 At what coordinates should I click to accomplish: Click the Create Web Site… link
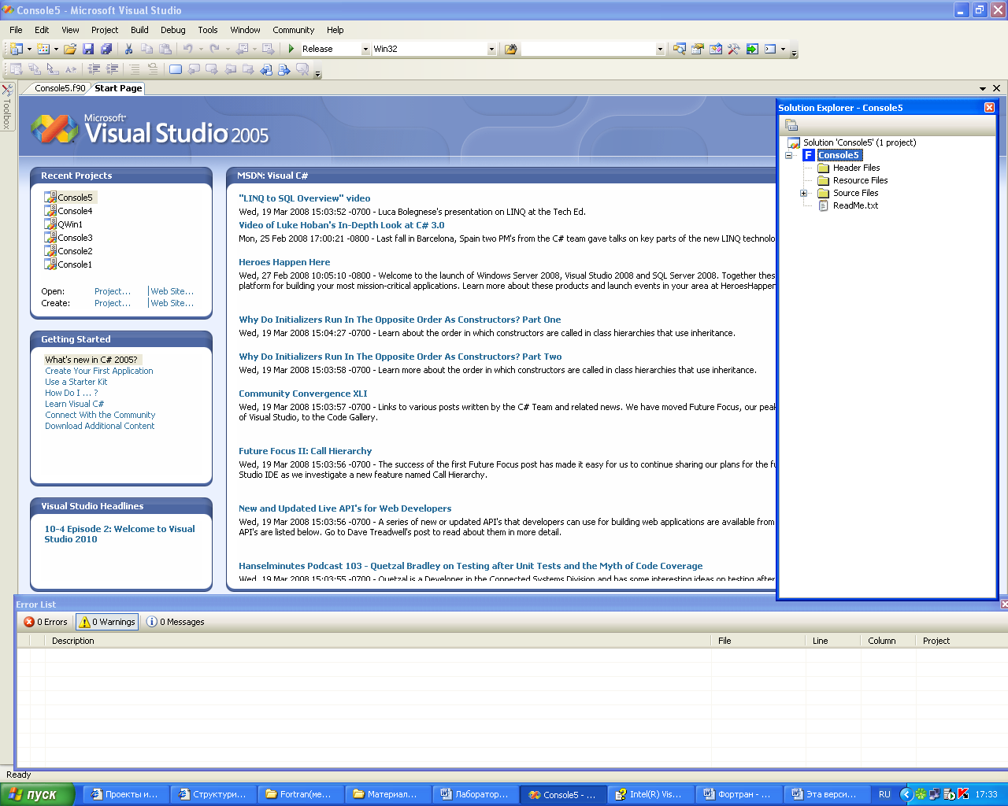click(172, 303)
